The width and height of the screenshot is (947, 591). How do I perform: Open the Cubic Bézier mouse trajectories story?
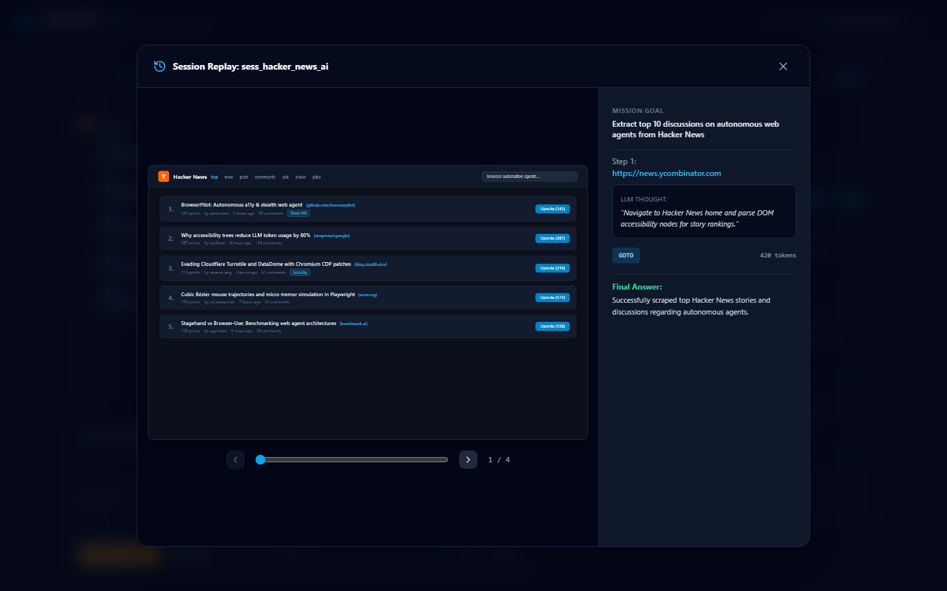point(268,294)
